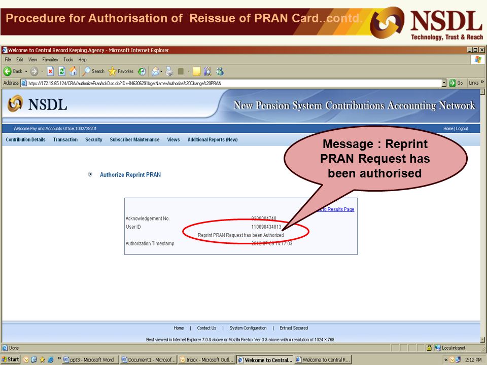The image size is (487, 365).
Task: Click the Acknowledgement No. label
Action: click(148, 218)
